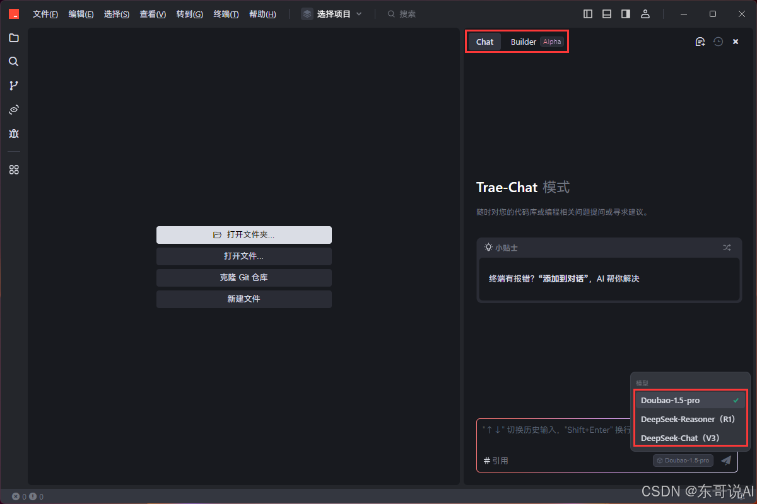This screenshot has height=504, width=757.
Task: Open the 文件(F) menu
Action: click(45, 14)
